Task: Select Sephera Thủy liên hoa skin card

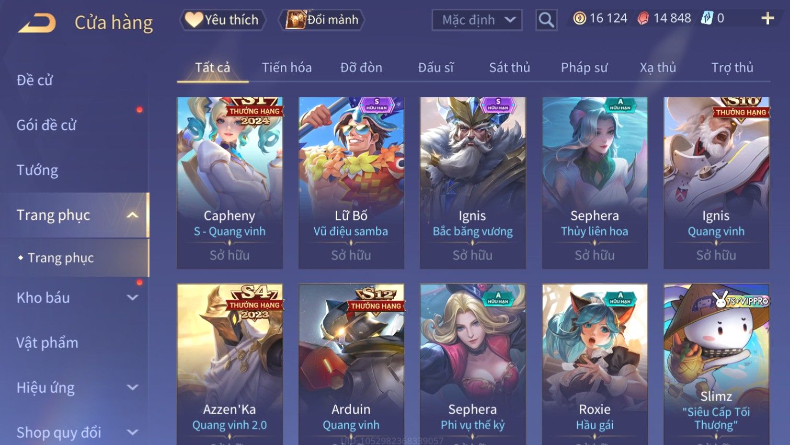Action: pyautogui.click(x=594, y=183)
